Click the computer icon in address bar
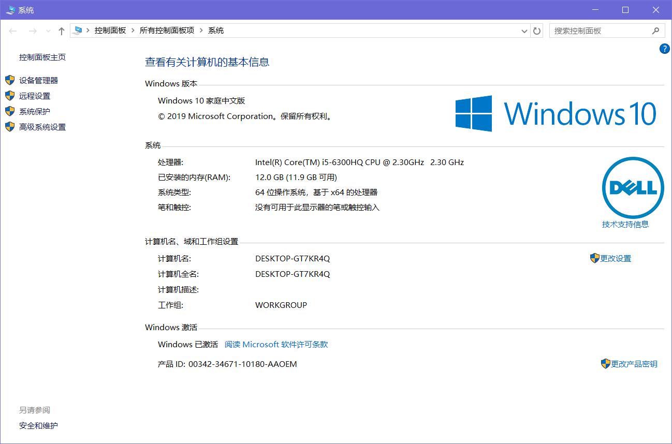This screenshot has width=672, height=444. [x=78, y=31]
